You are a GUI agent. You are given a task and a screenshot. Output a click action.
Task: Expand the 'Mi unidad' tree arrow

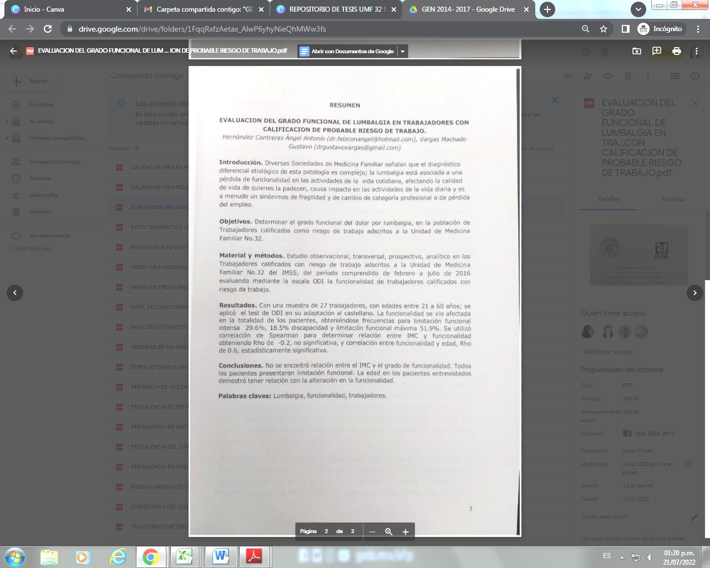pyautogui.click(x=7, y=121)
